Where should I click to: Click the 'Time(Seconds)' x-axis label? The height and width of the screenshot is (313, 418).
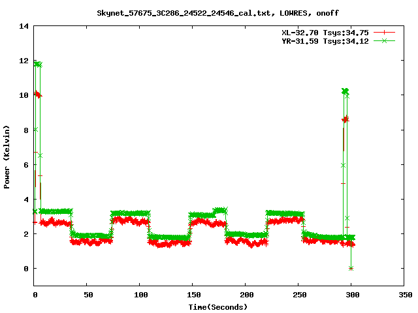point(217,307)
